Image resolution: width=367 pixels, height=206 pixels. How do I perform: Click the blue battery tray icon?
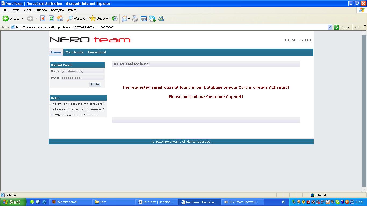click(342, 202)
